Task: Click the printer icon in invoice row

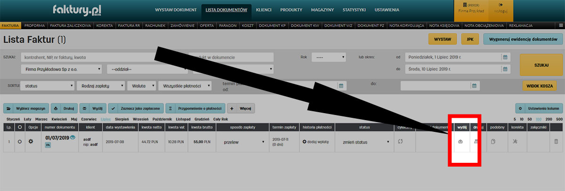Action: click(x=477, y=141)
